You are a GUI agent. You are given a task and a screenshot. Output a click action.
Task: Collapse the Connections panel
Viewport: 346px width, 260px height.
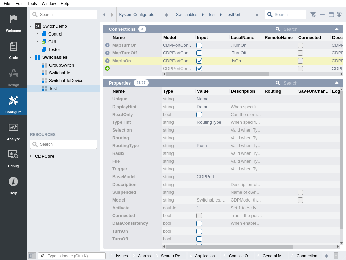pyautogui.click(x=336, y=29)
